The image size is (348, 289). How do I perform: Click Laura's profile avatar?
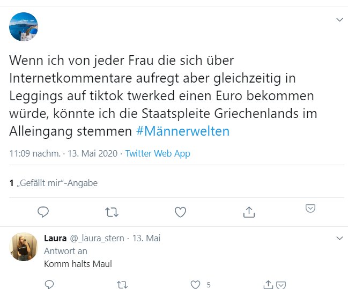[x=24, y=247]
